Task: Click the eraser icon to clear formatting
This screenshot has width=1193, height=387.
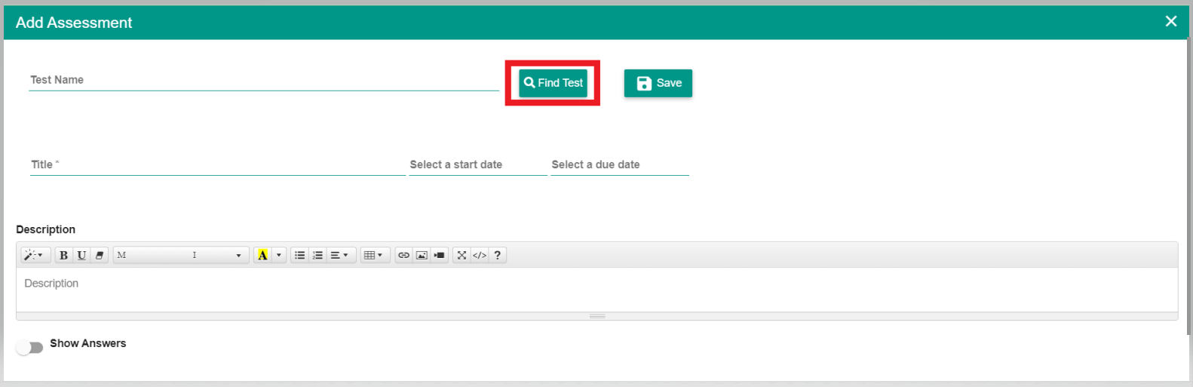Action: click(x=100, y=255)
